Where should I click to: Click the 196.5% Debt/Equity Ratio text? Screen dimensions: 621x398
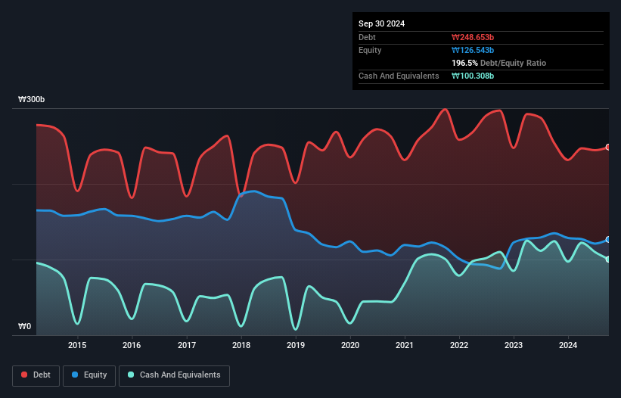498,63
